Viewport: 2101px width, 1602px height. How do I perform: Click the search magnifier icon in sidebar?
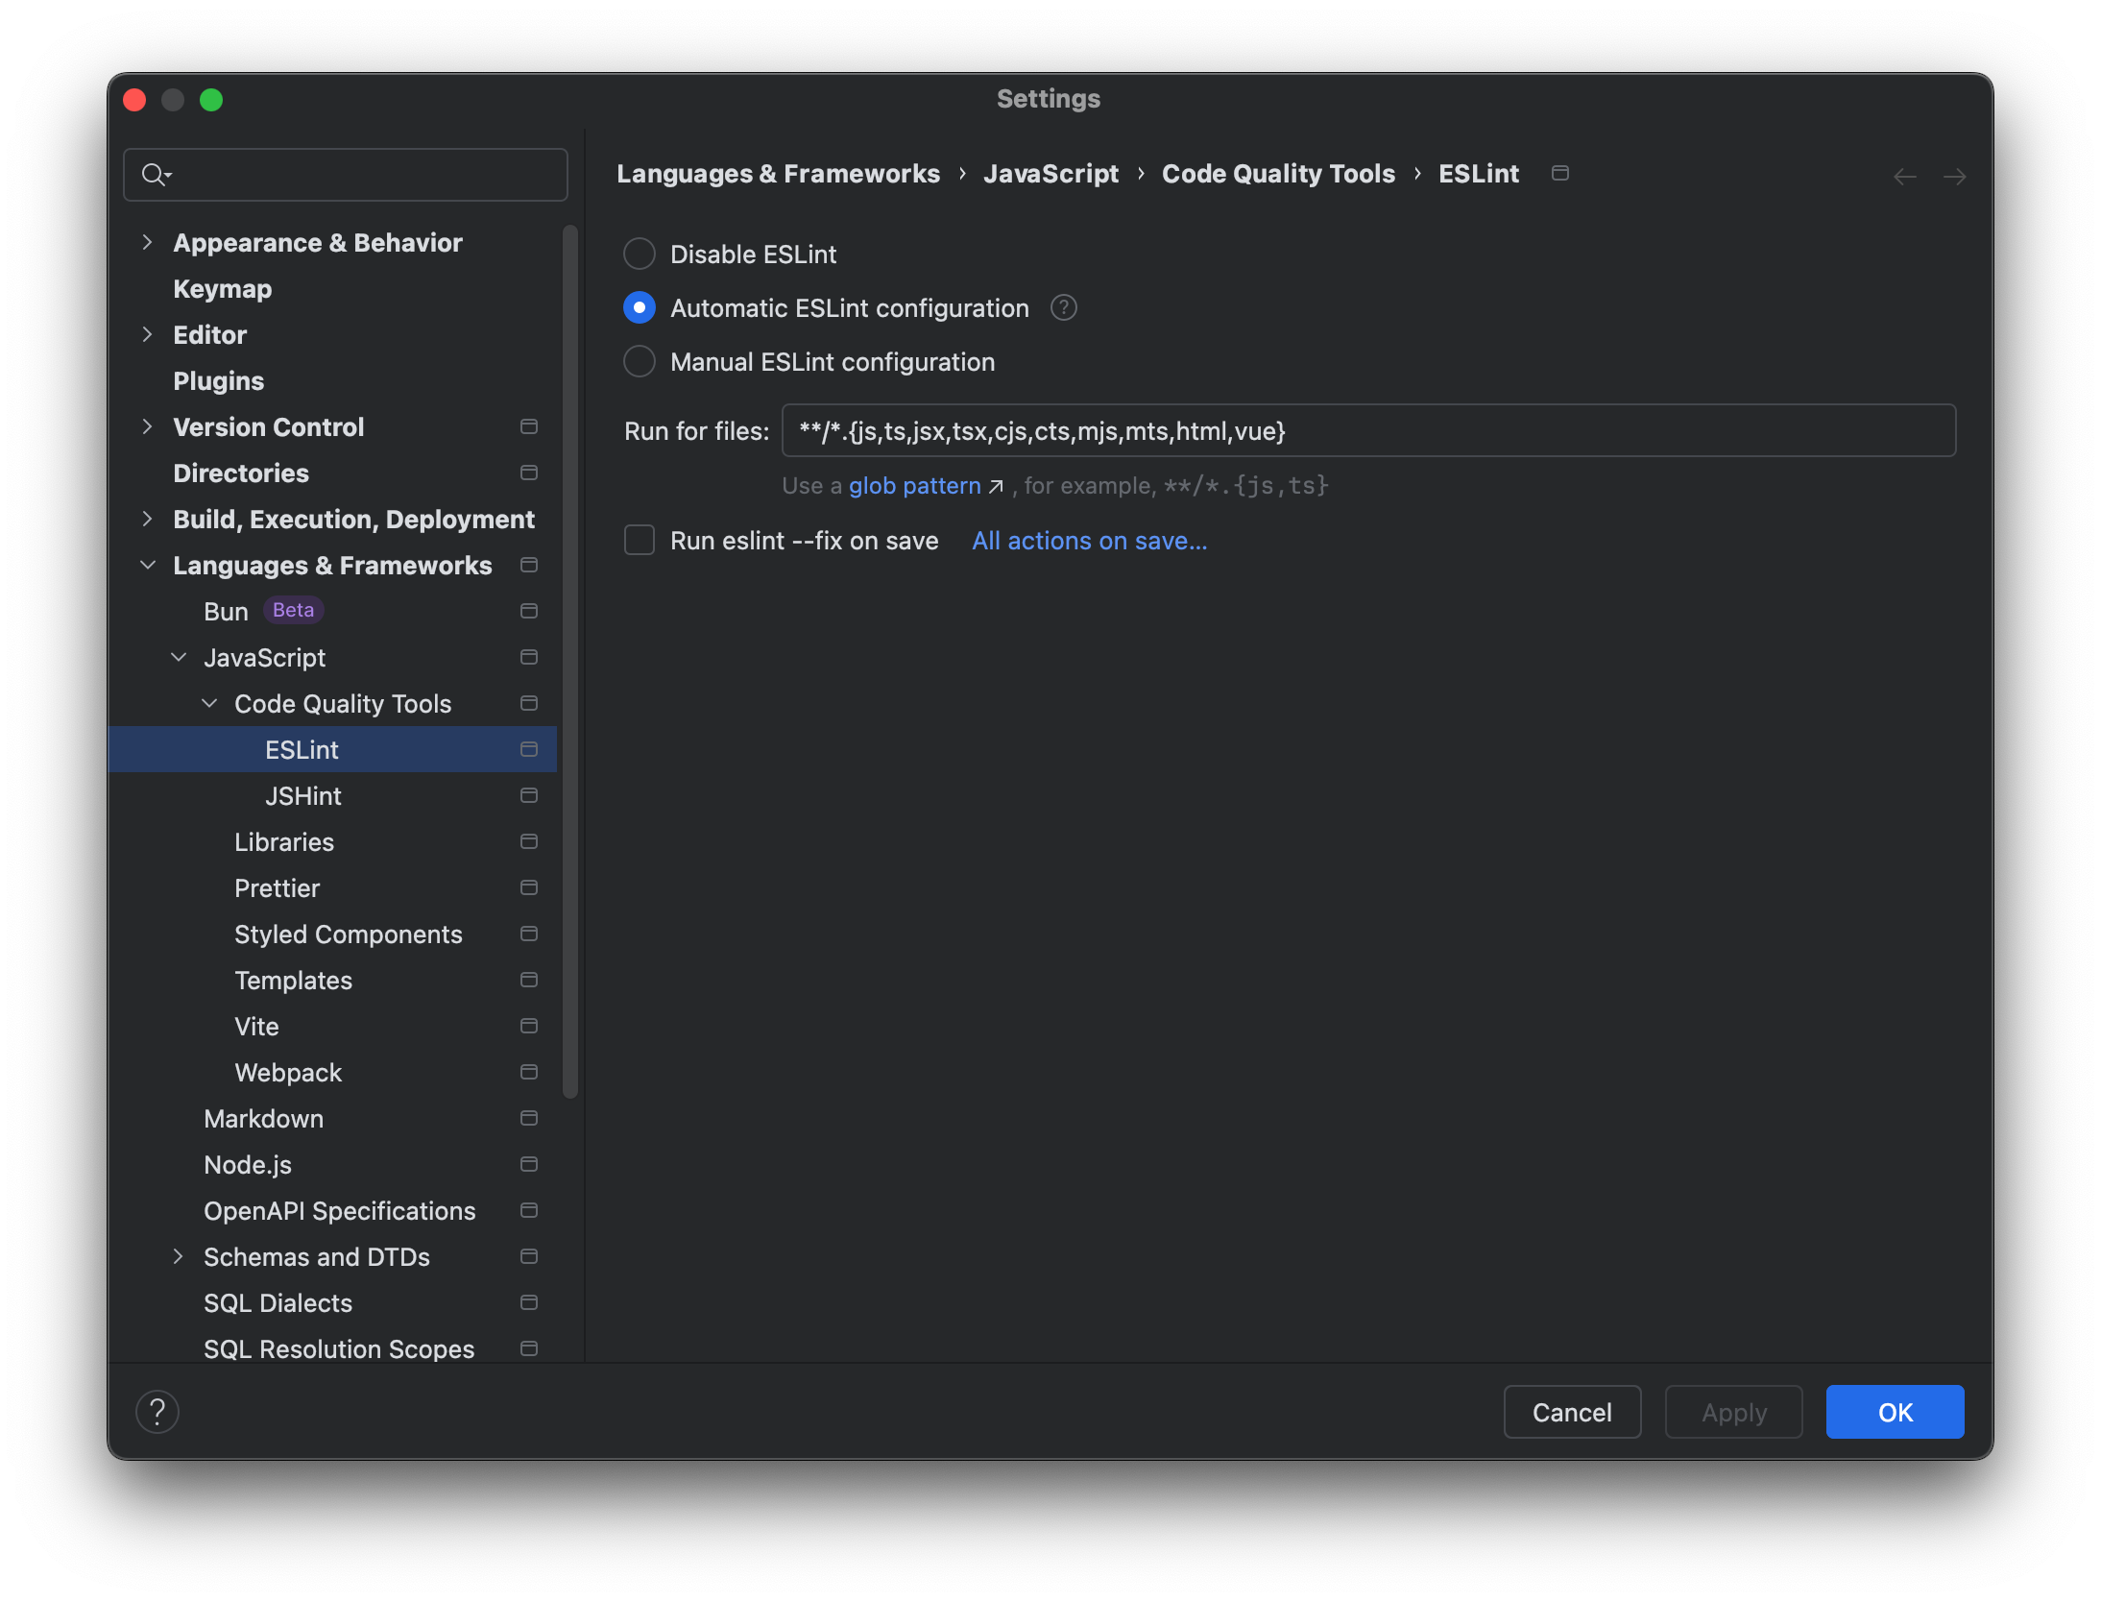[157, 174]
